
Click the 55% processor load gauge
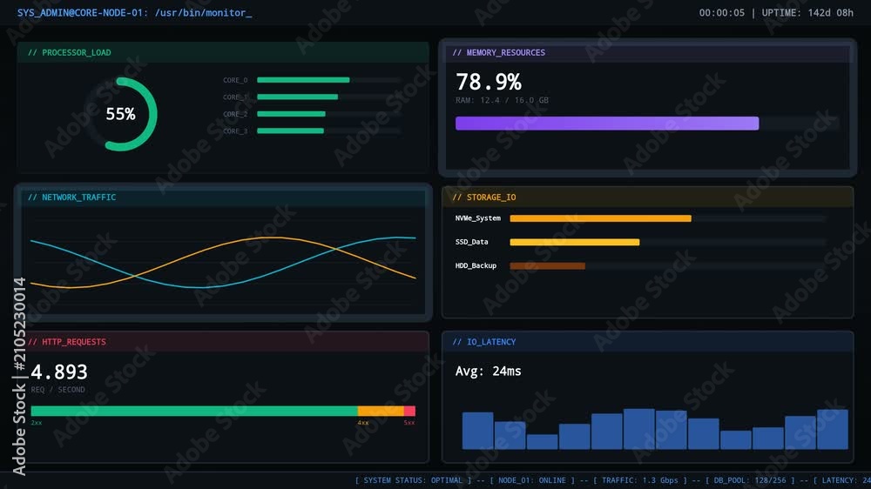coord(120,114)
